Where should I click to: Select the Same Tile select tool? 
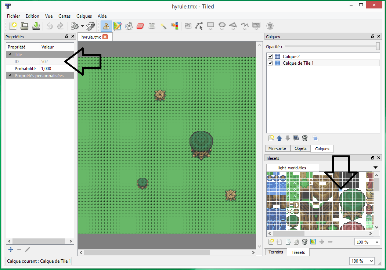click(175, 26)
